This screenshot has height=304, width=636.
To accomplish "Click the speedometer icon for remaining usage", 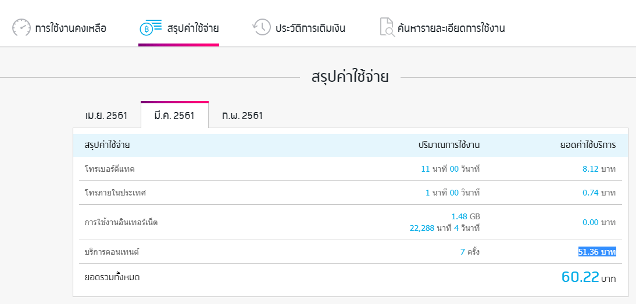I will coord(21,27).
